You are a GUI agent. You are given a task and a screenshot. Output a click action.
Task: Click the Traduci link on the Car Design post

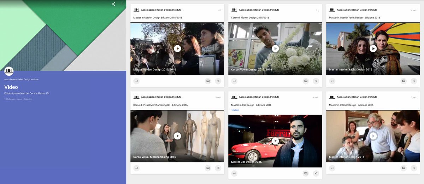(x=235, y=110)
